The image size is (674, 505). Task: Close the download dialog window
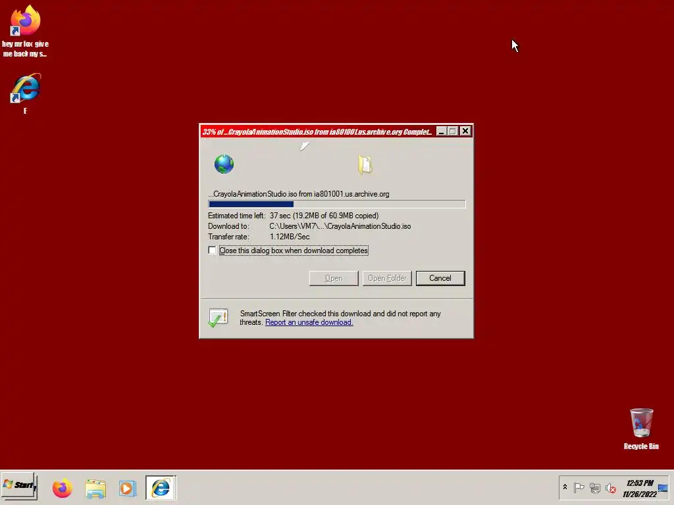(x=465, y=132)
